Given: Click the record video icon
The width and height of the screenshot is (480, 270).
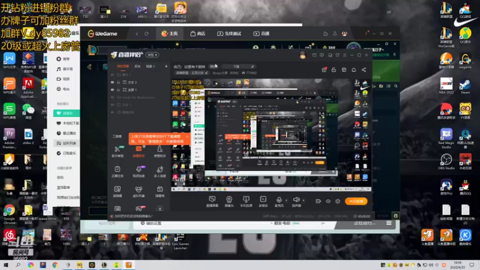Looking at the screenshot, I should coord(319,201).
